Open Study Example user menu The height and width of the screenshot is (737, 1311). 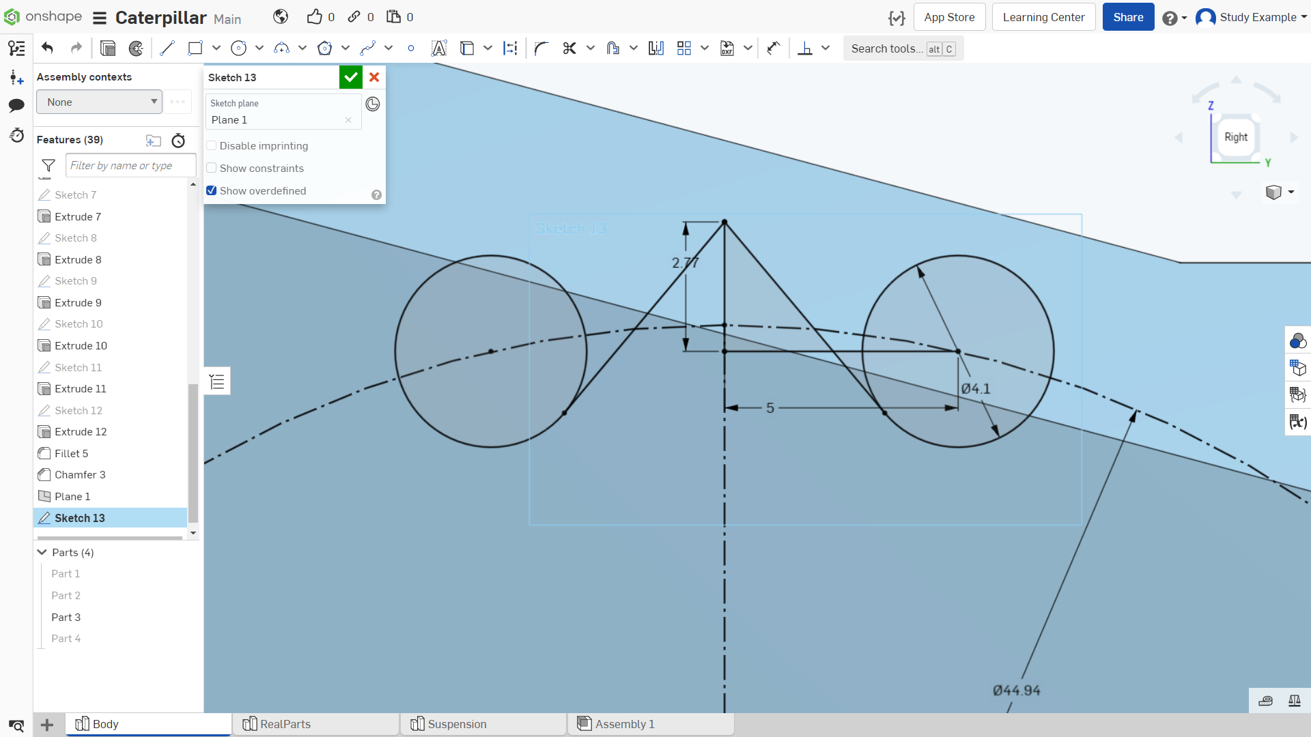1251,17
